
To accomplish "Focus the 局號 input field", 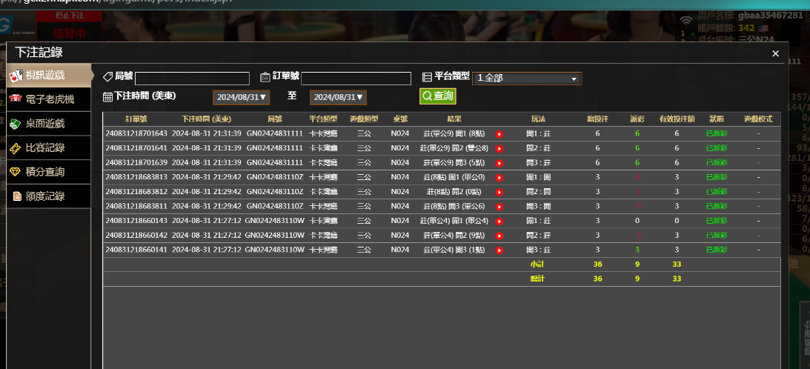I will click(192, 79).
